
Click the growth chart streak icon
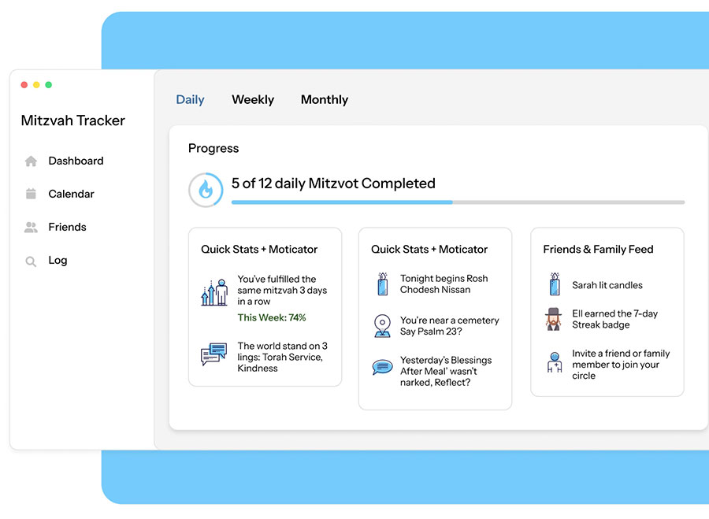[214, 292]
